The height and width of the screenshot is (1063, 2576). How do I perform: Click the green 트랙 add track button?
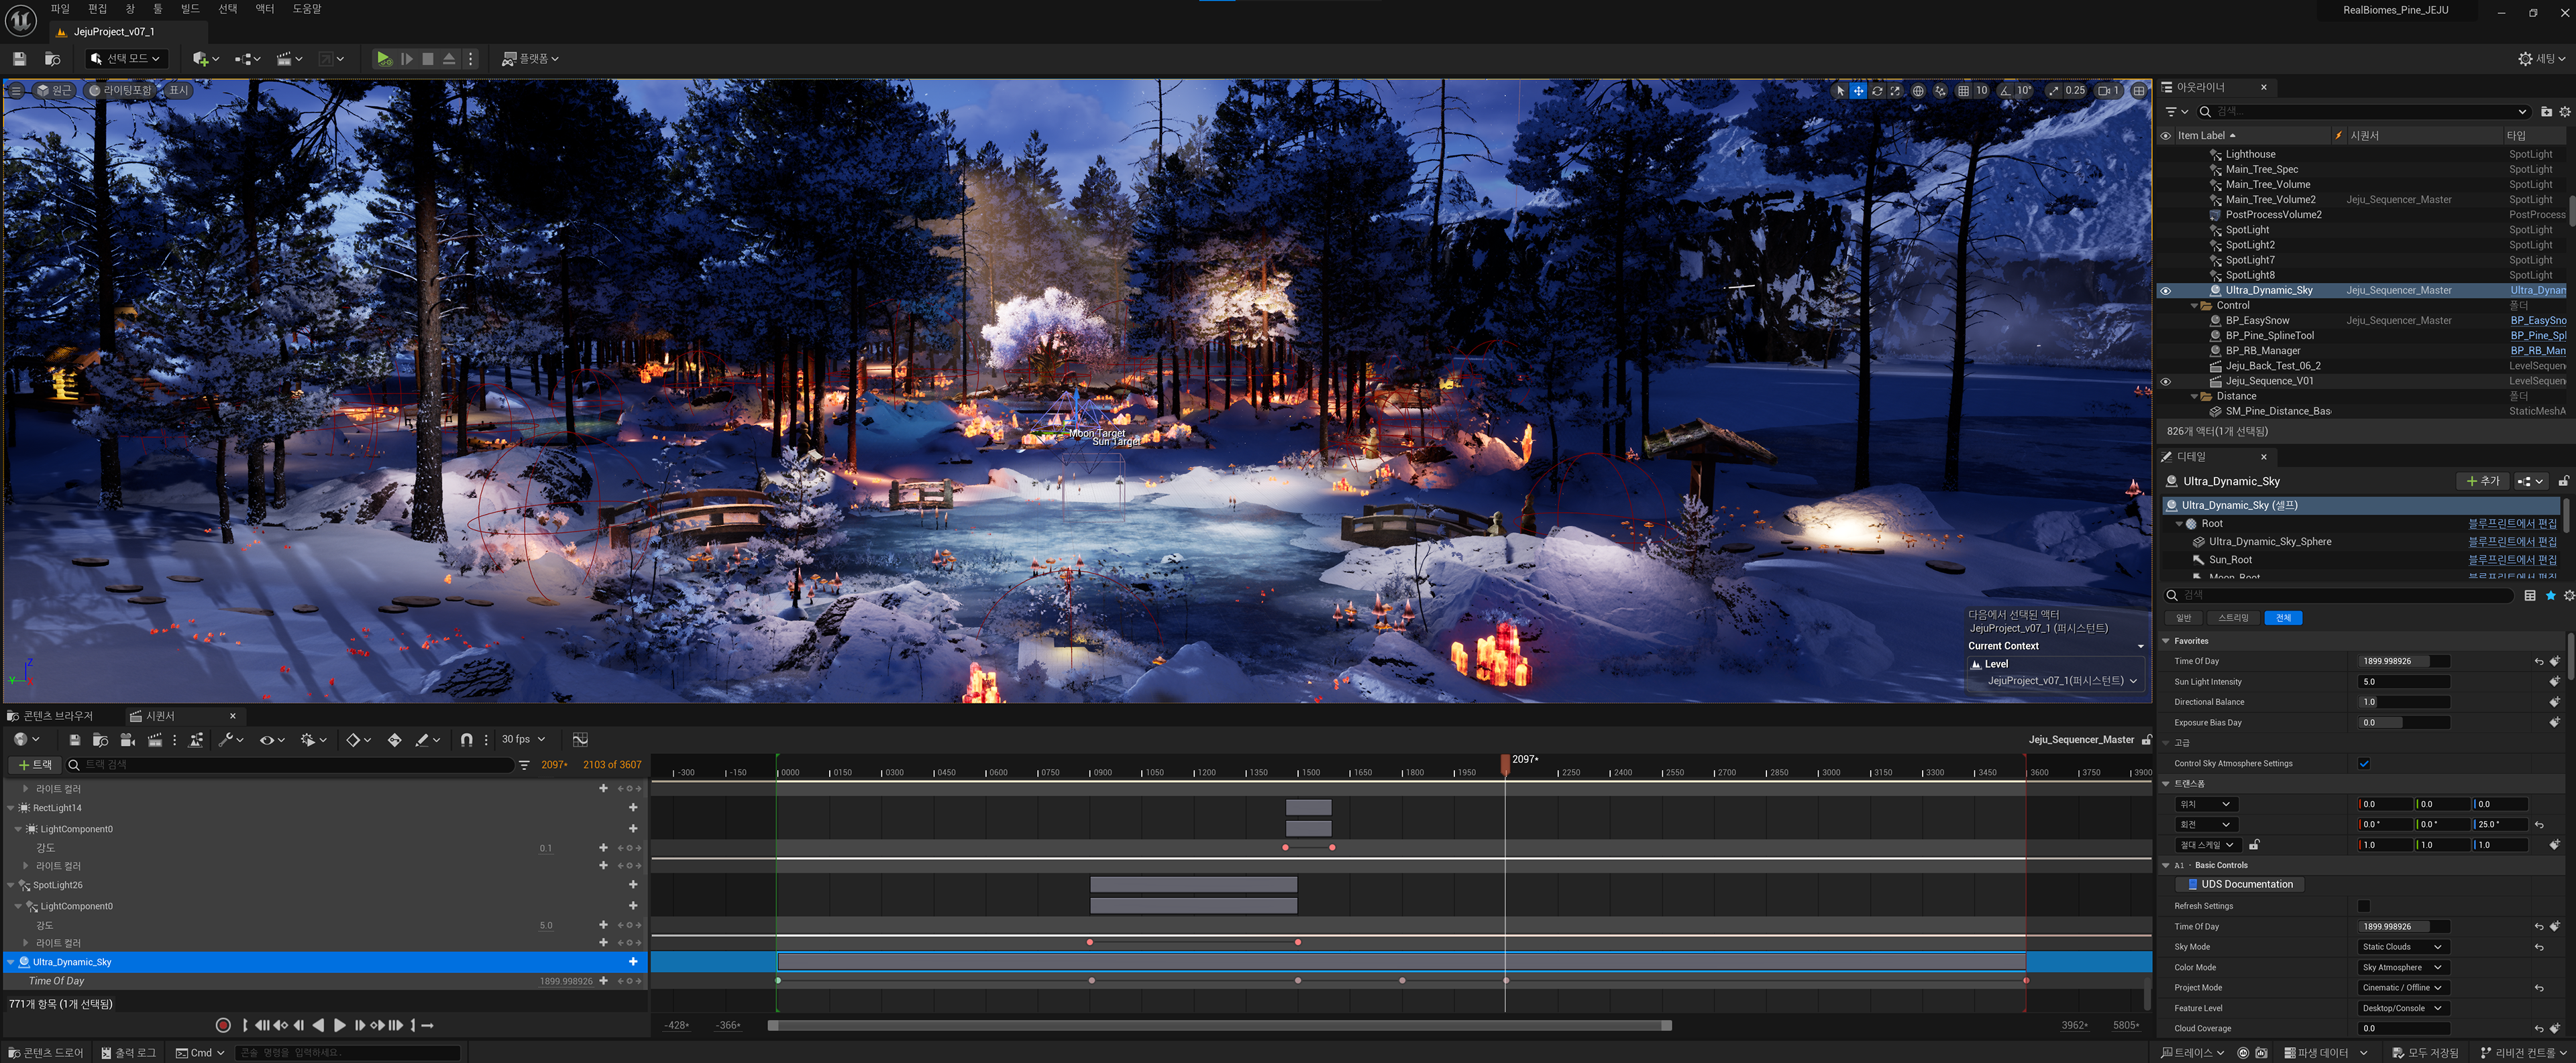(x=34, y=765)
